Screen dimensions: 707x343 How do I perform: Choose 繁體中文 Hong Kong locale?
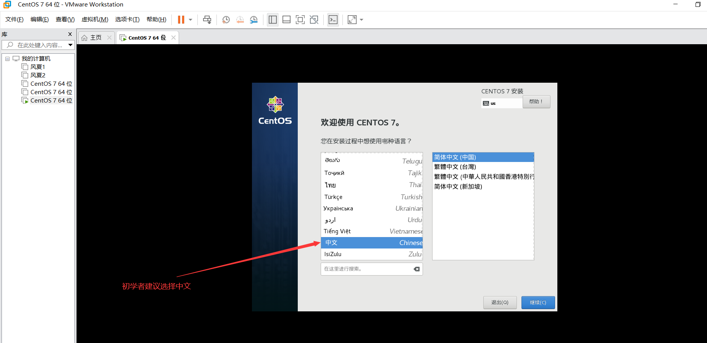coord(483,177)
